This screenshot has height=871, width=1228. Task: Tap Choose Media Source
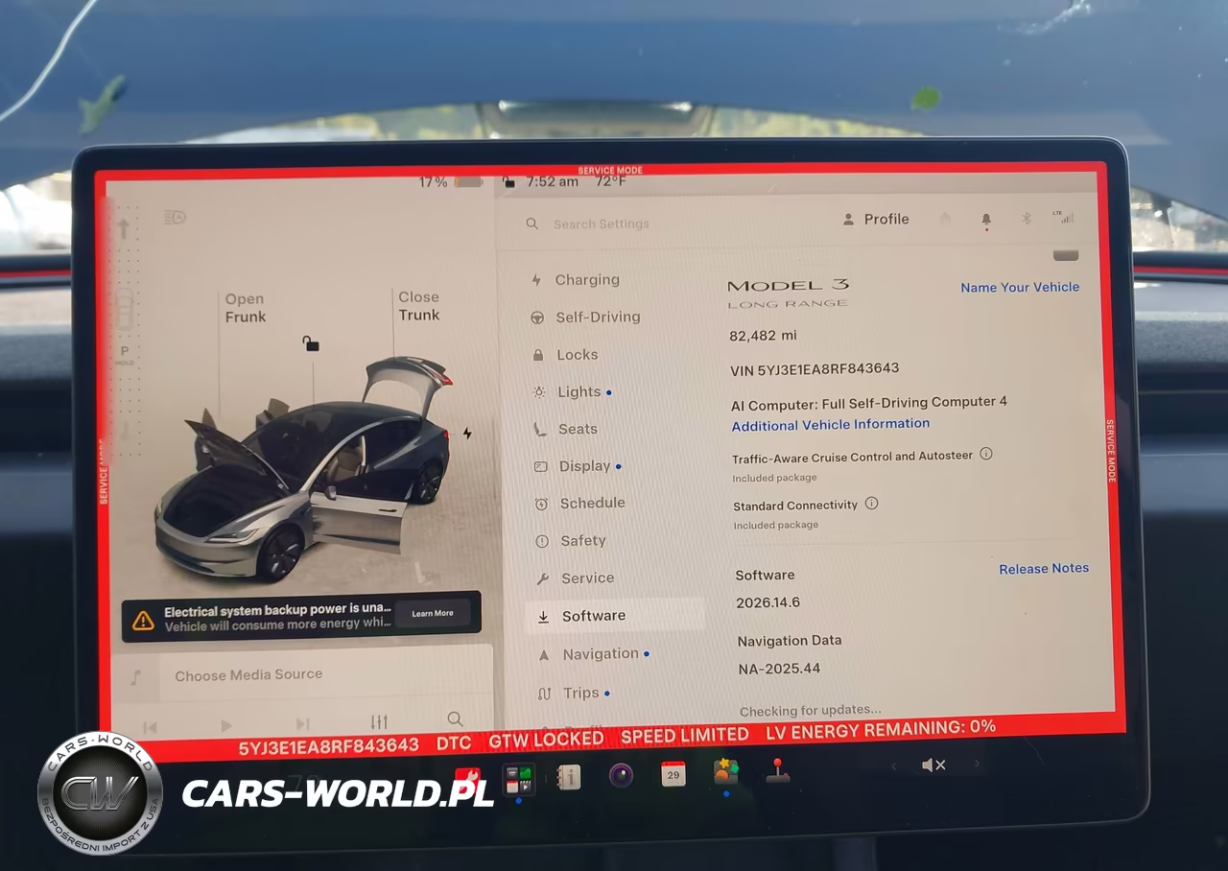tap(248, 675)
